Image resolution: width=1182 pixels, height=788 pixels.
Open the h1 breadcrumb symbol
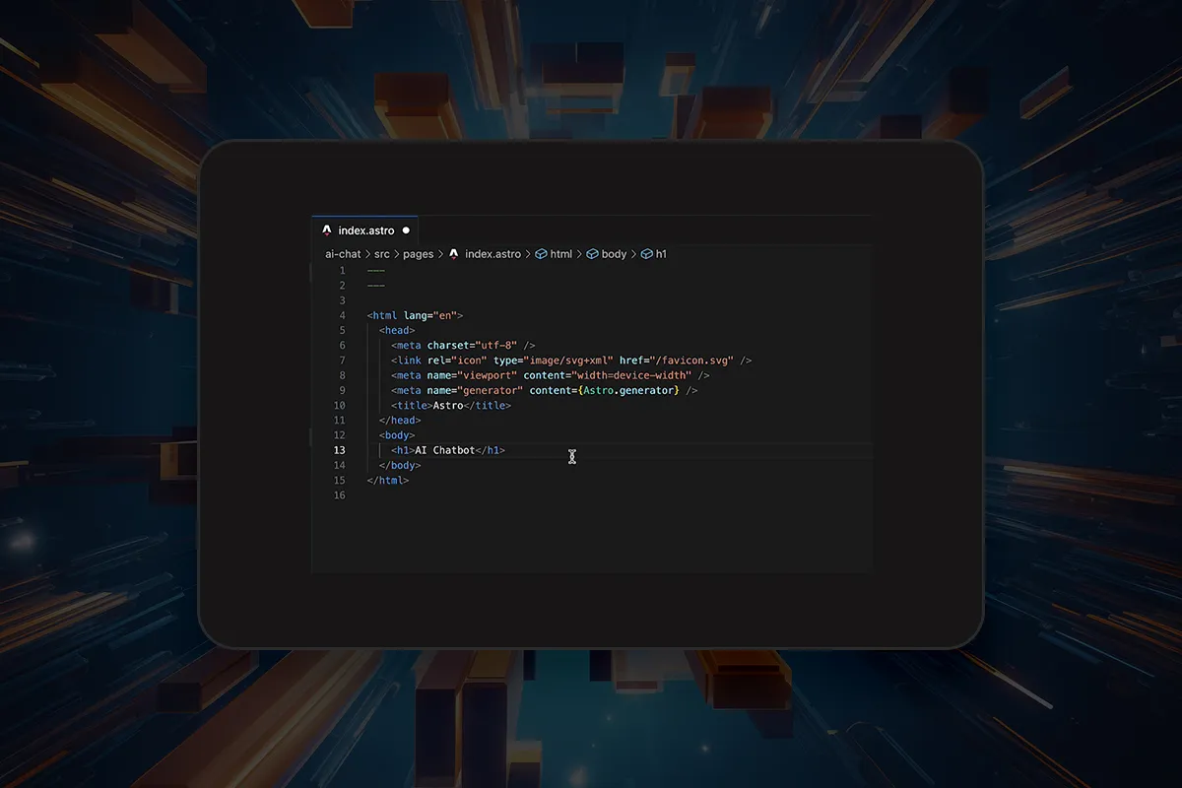click(x=654, y=254)
